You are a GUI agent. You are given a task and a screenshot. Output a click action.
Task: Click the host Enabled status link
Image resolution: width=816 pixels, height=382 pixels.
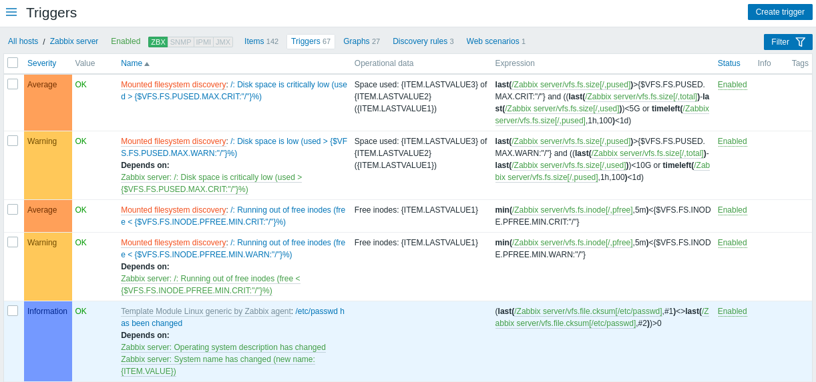point(126,41)
